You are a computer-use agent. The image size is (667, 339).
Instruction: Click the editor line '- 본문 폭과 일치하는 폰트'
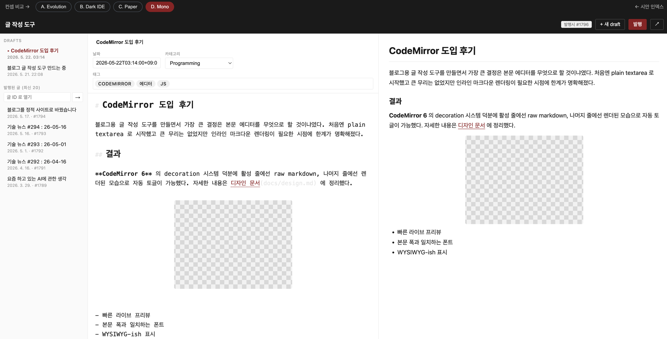pyautogui.click(x=130, y=324)
